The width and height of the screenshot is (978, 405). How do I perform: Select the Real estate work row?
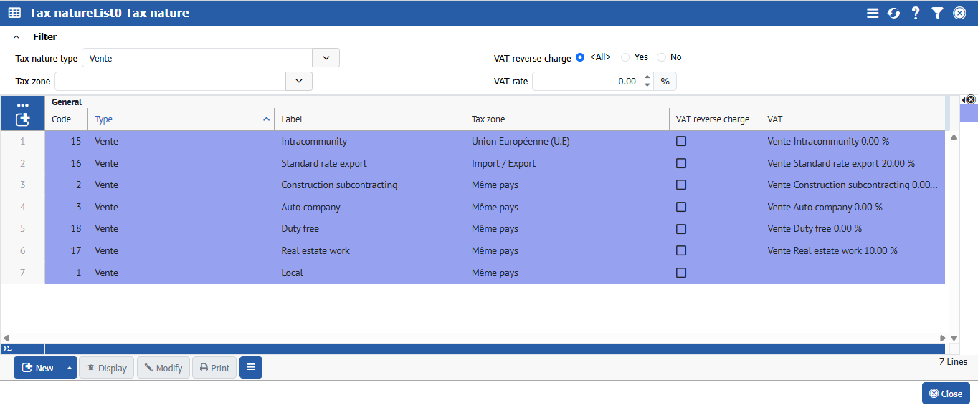[315, 251]
